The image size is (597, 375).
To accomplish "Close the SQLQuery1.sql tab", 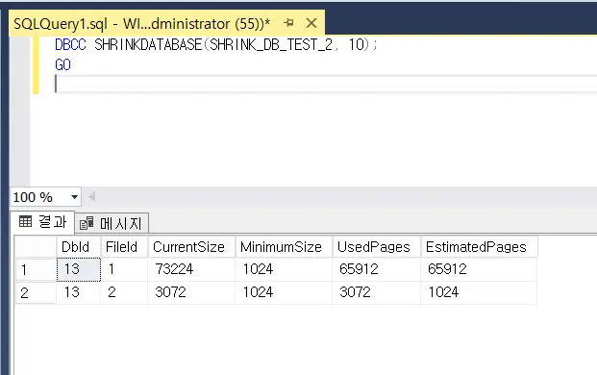I will click(311, 23).
